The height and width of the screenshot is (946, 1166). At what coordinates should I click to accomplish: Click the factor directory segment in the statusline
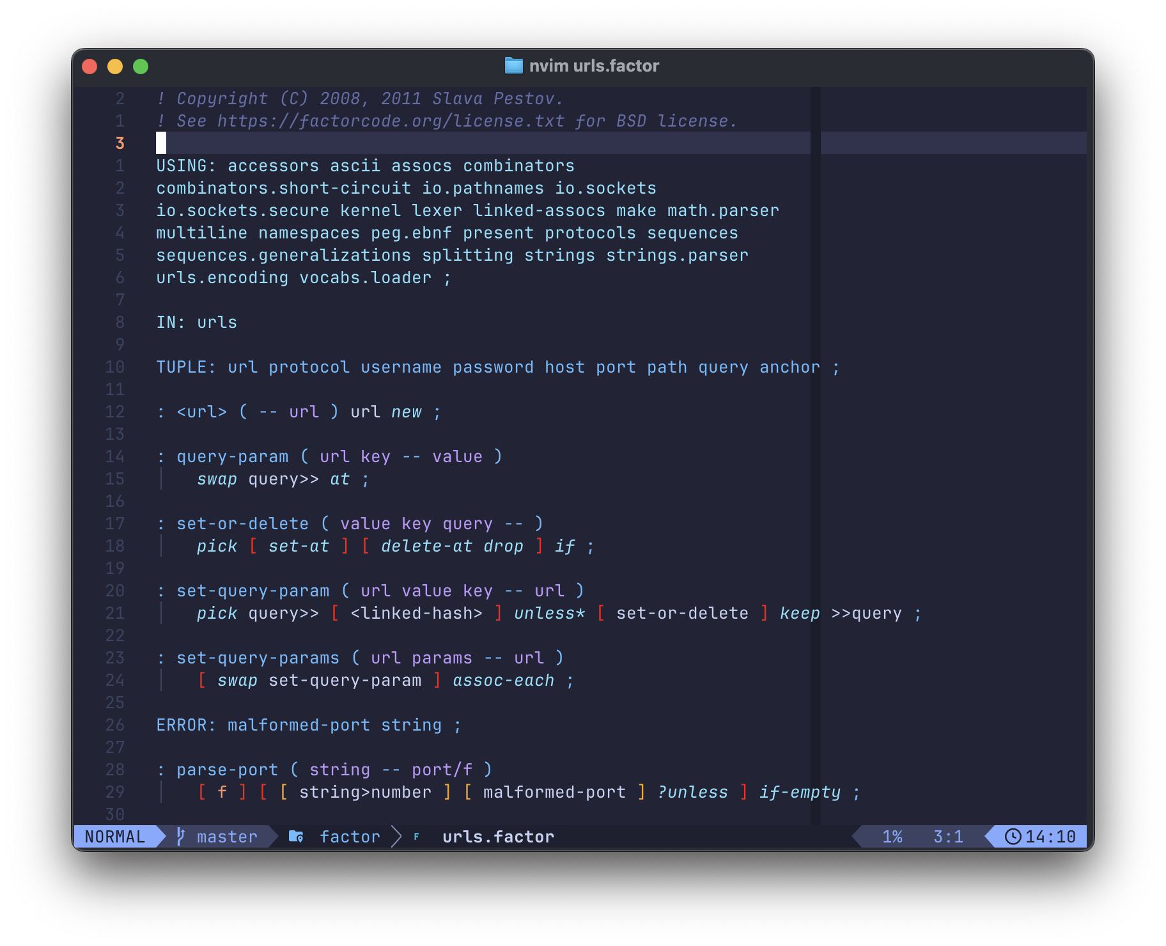pos(350,836)
